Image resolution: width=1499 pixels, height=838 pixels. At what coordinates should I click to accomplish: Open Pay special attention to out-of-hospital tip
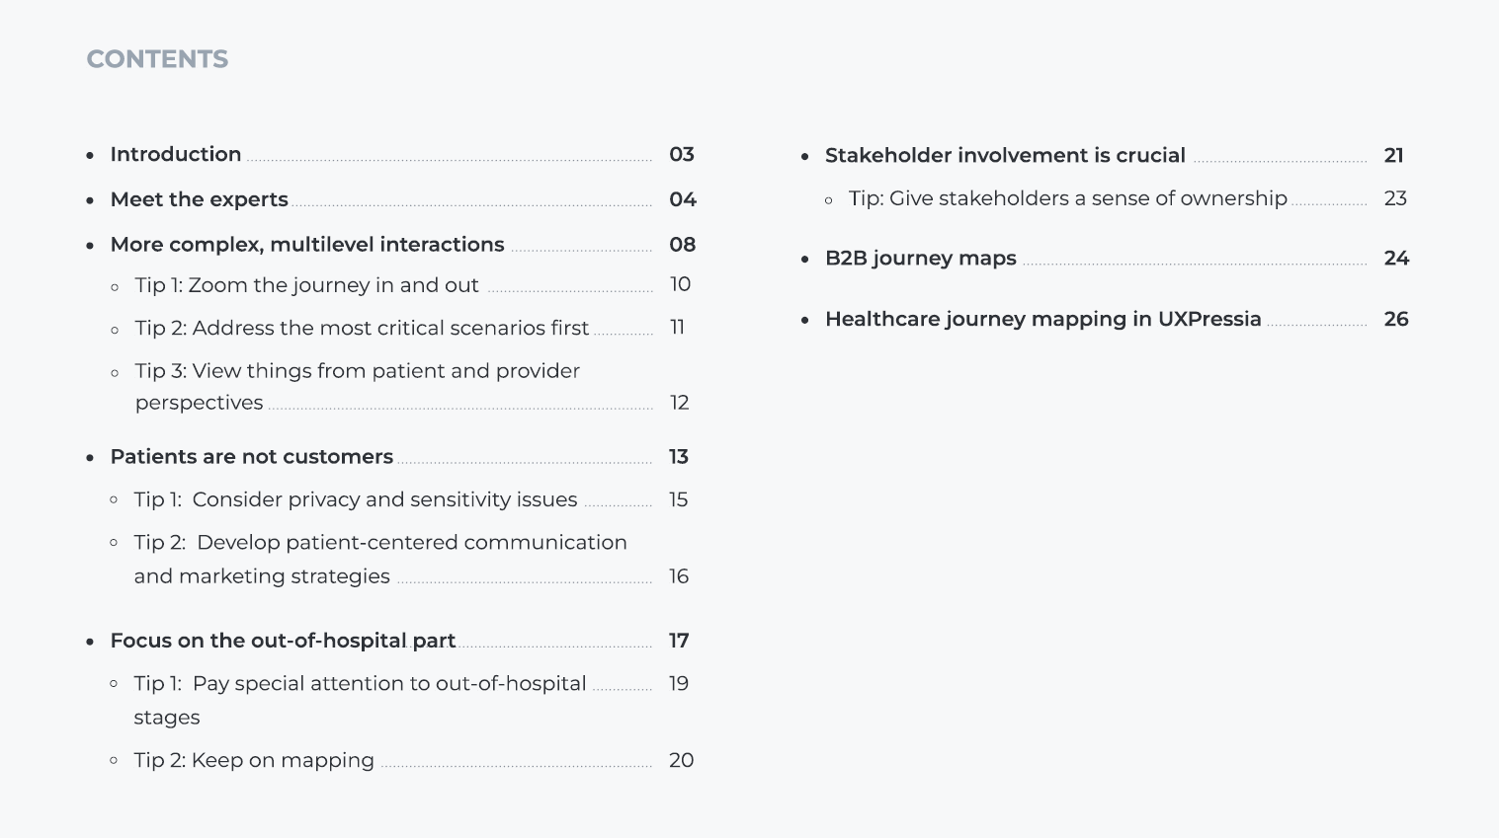360,684
